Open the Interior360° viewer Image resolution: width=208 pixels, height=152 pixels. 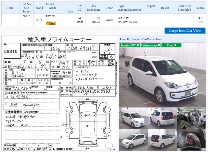click(129, 45)
